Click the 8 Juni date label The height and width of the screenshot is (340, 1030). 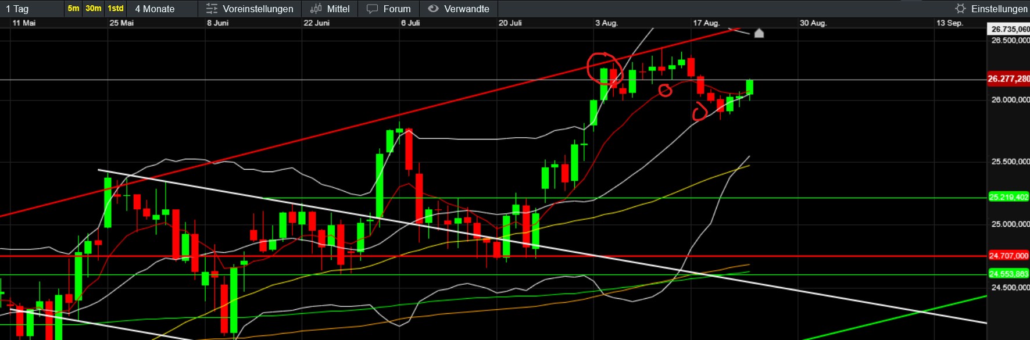click(x=218, y=23)
